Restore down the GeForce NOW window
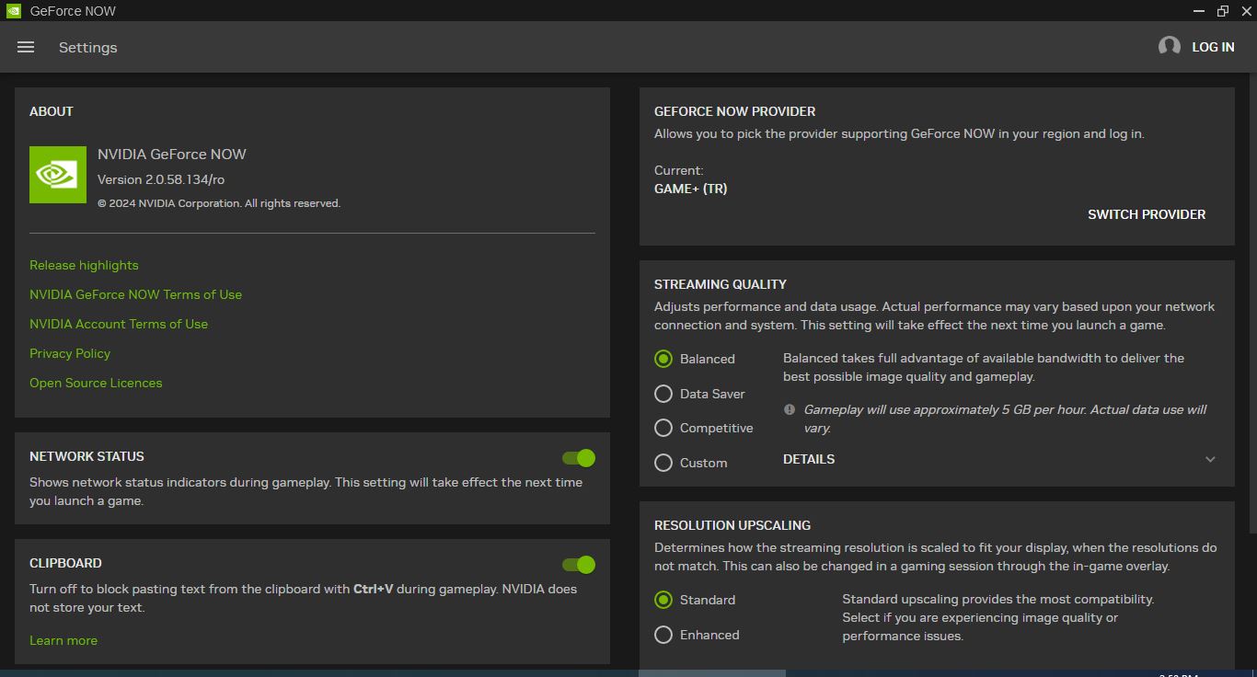The width and height of the screenshot is (1257, 677). pos(1223,11)
